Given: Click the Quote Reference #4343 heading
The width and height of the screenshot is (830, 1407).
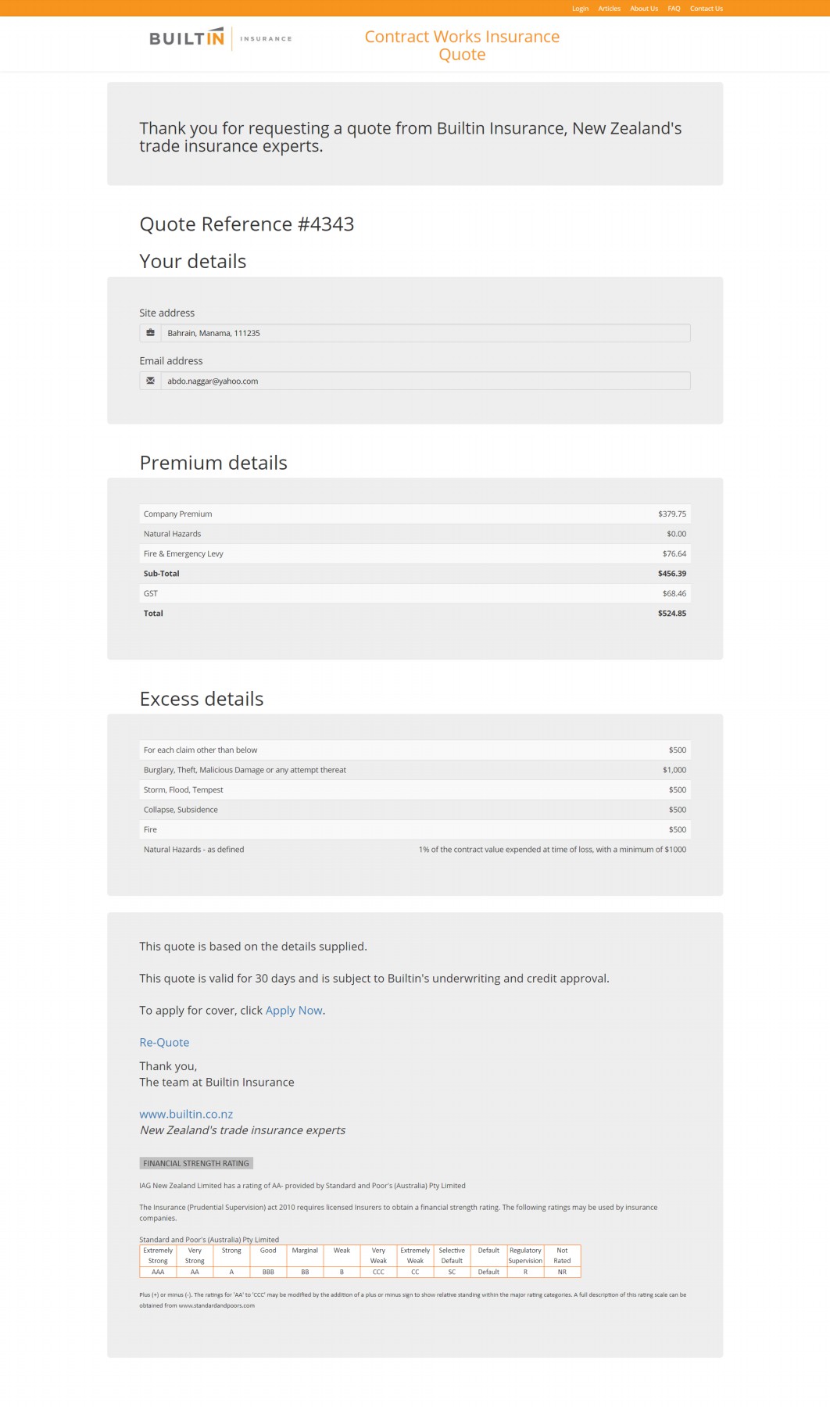Looking at the screenshot, I should [x=247, y=224].
